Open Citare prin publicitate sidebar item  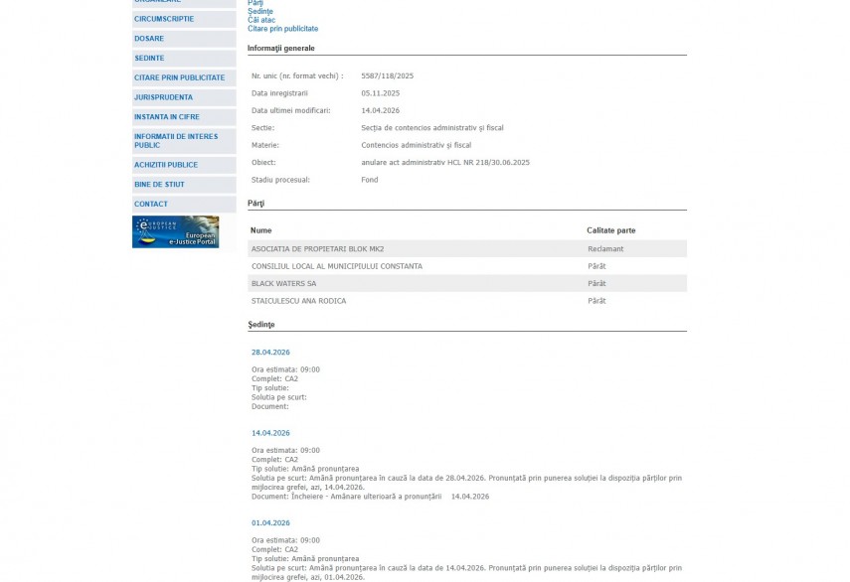click(x=179, y=77)
